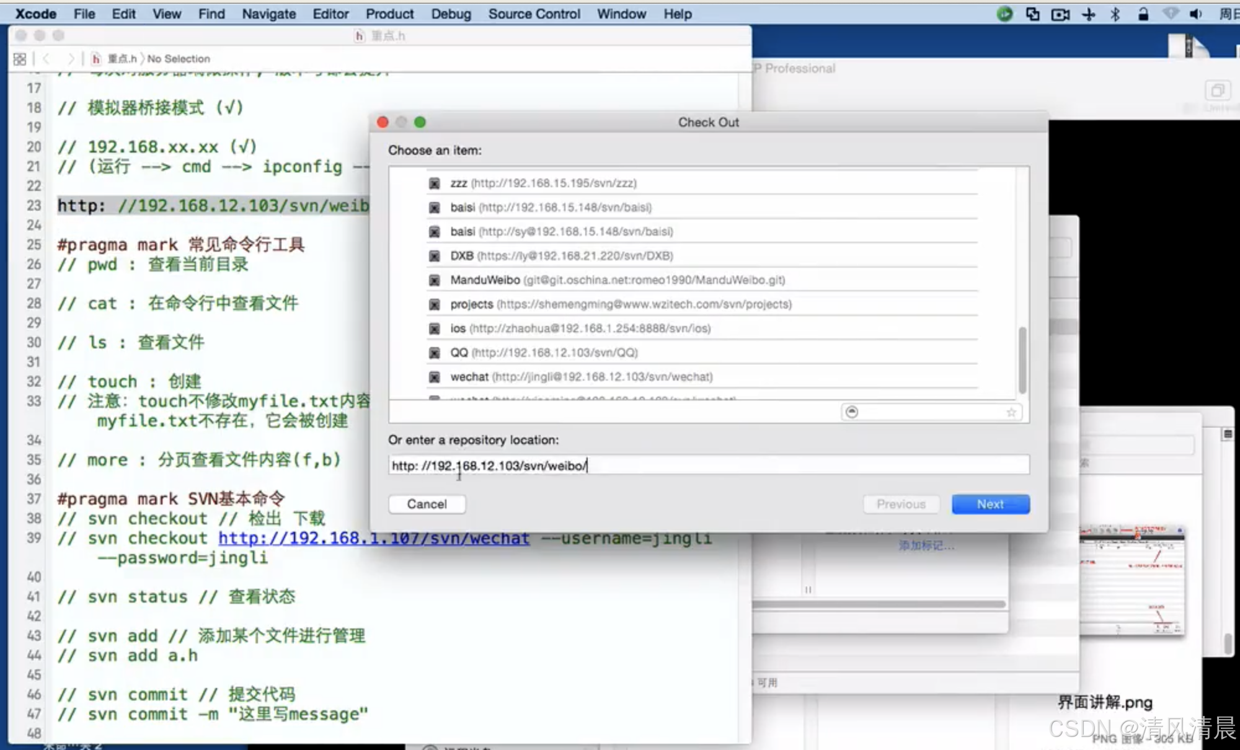Screen dimensions: 1240x750
Task: Open the Product menu
Action: click(389, 14)
